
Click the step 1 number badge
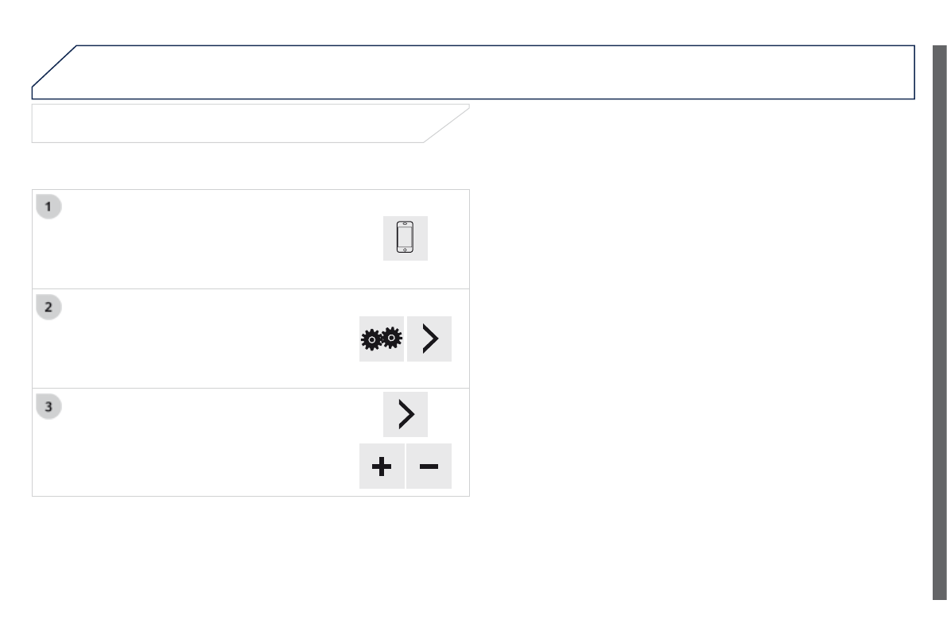coord(49,207)
